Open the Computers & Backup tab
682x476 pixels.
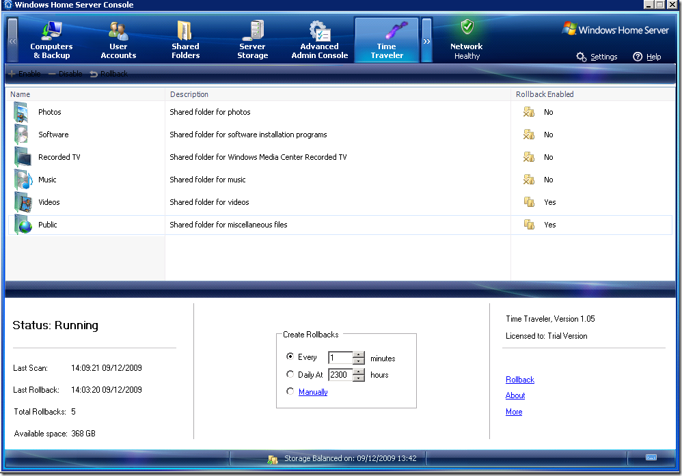51,40
